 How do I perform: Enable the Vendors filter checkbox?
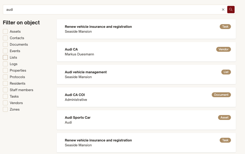[x=5, y=103]
